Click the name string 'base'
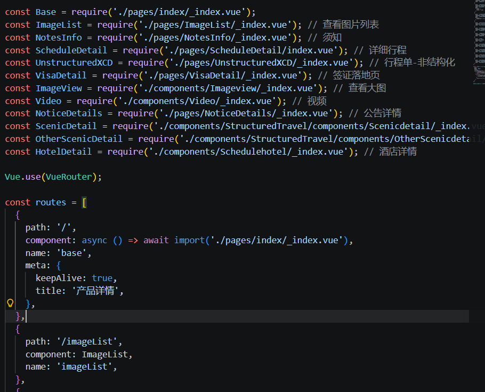485x392 pixels. tap(71, 253)
